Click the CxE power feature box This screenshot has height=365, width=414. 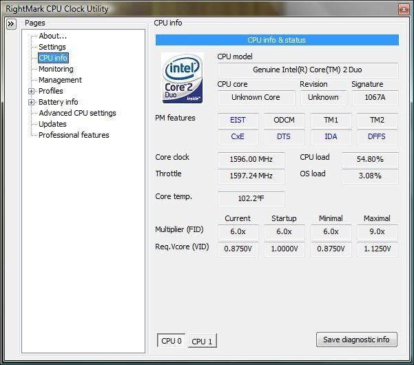point(238,137)
